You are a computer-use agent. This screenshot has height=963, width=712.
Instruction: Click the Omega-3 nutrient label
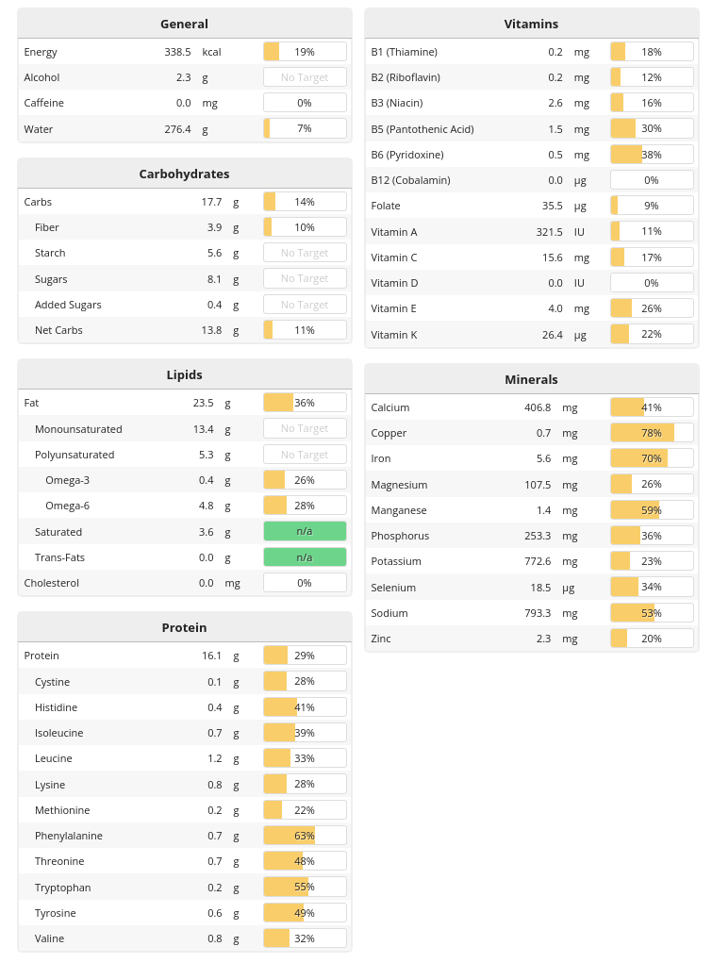pyautogui.click(x=68, y=480)
